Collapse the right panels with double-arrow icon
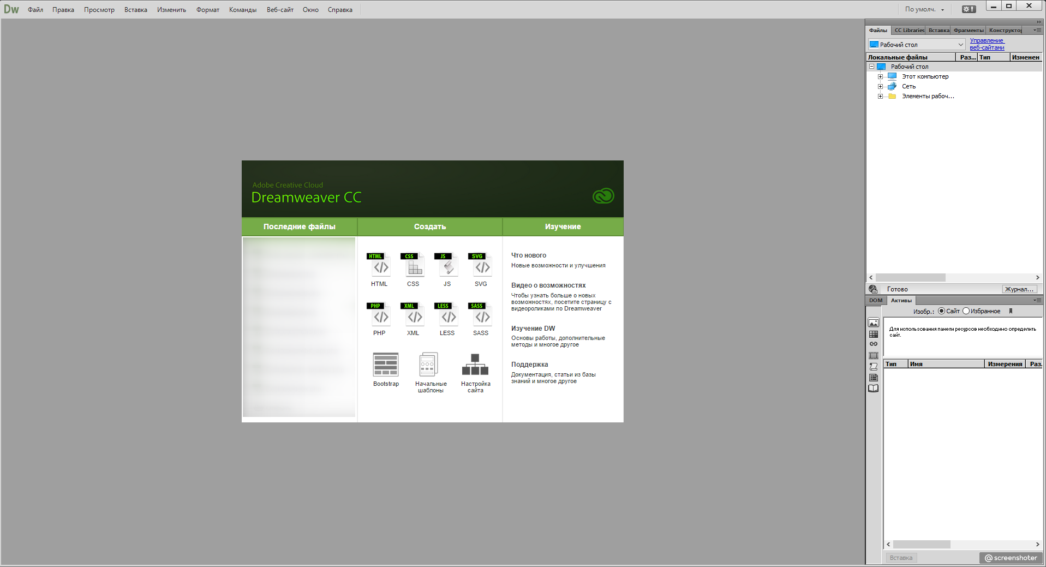This screenshot has height=567, width=1046. 1039,22
